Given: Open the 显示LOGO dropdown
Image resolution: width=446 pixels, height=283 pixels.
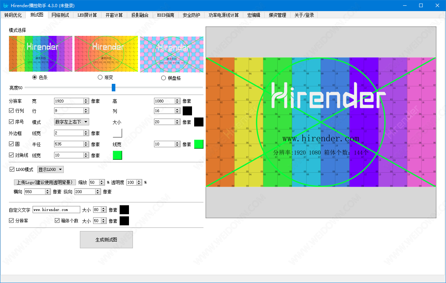Looking at the screenshot, I should (x=51, y=169).
